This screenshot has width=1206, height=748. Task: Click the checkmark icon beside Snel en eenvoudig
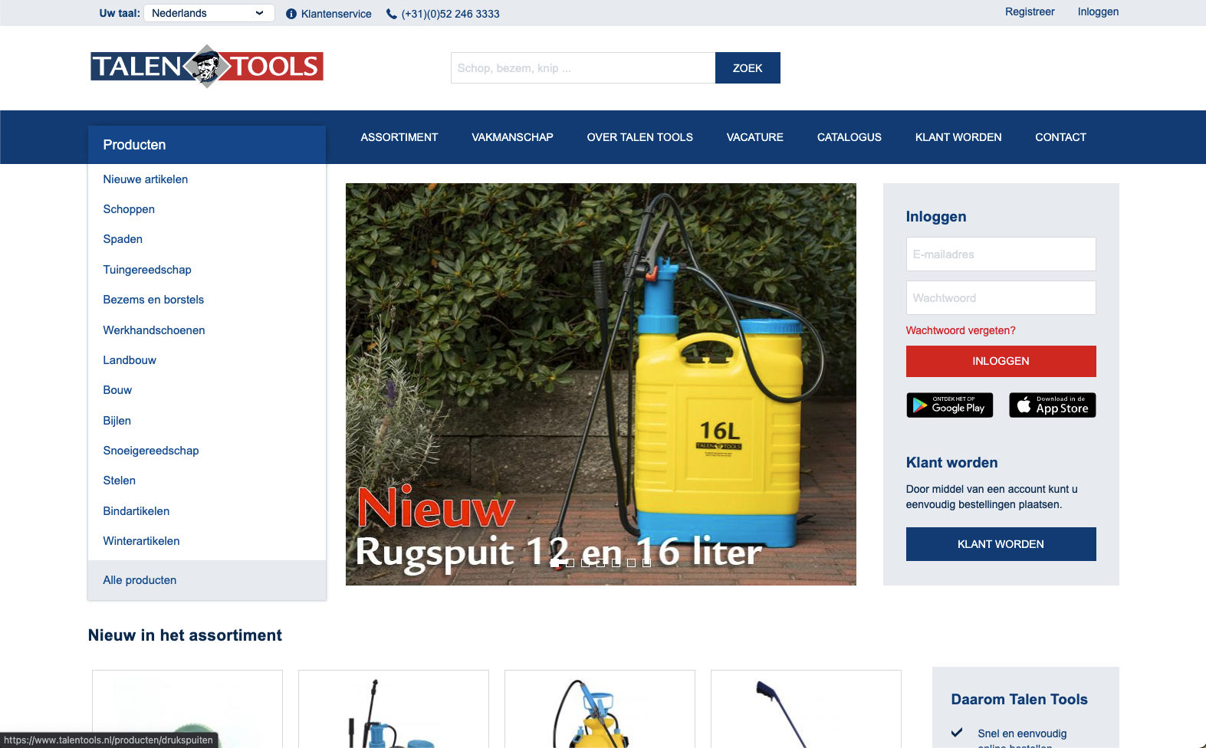957,733
